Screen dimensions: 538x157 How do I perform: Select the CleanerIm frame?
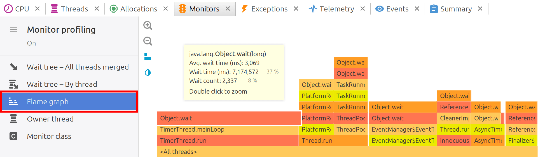[x=454, y=118]
